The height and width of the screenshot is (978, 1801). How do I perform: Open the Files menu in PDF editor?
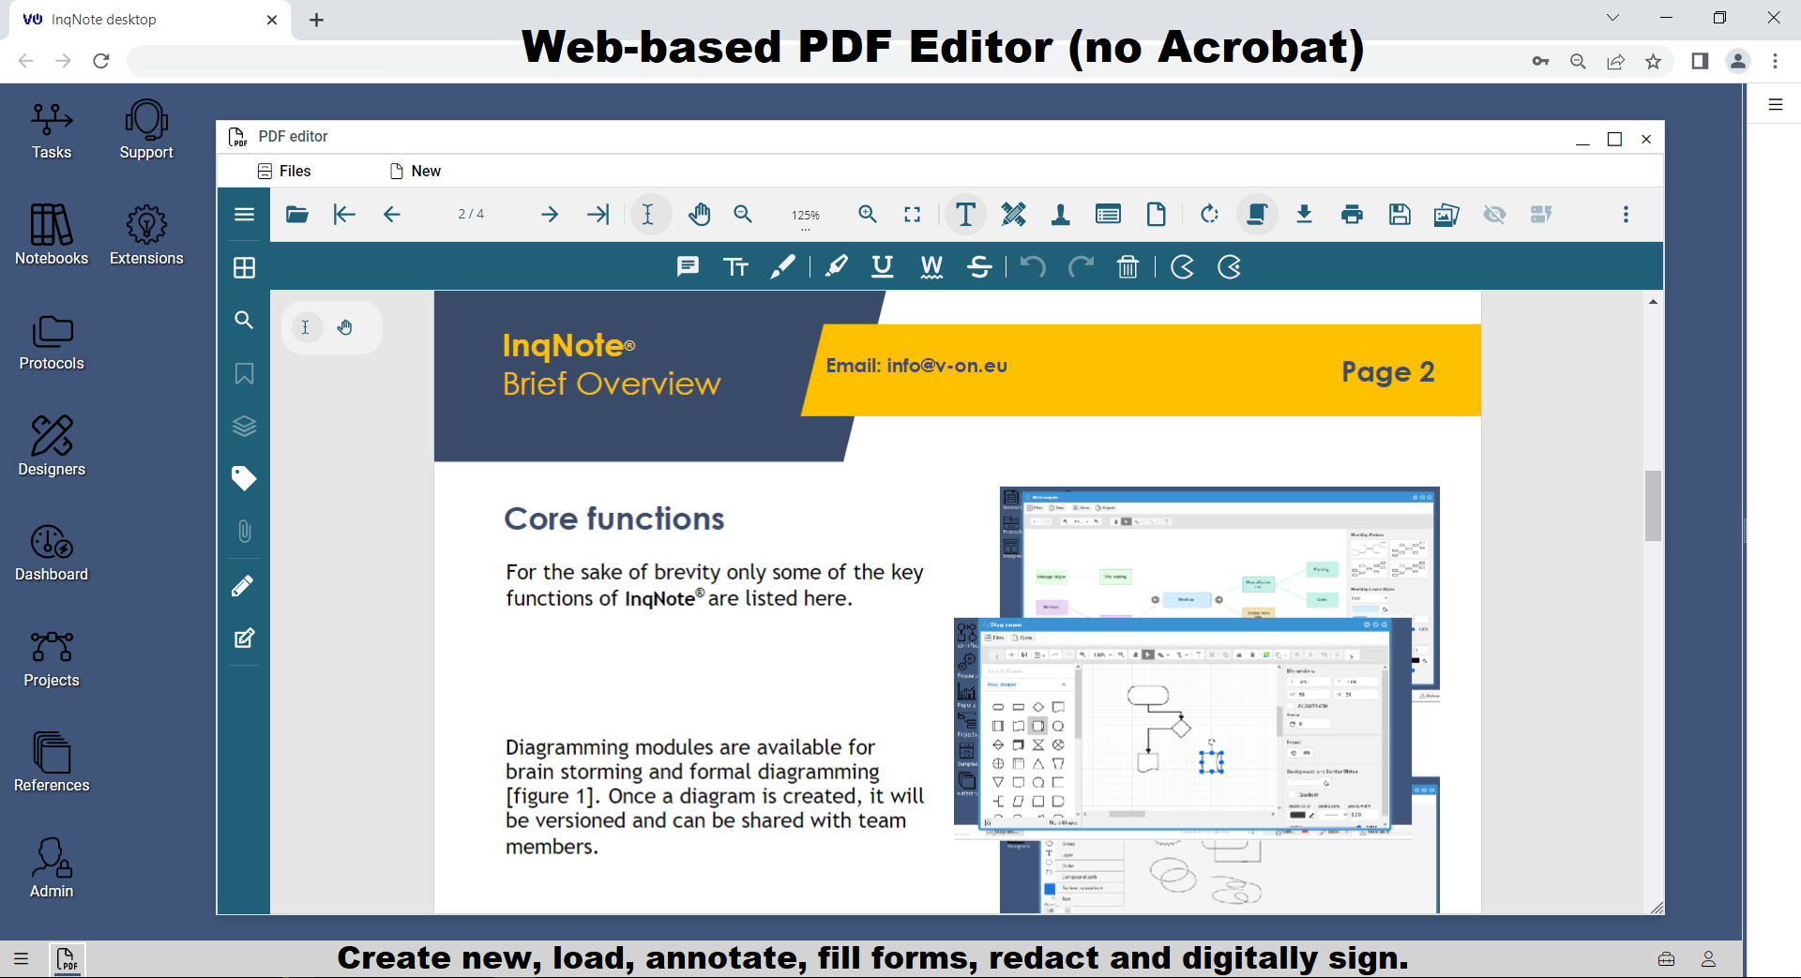(284, 171)
